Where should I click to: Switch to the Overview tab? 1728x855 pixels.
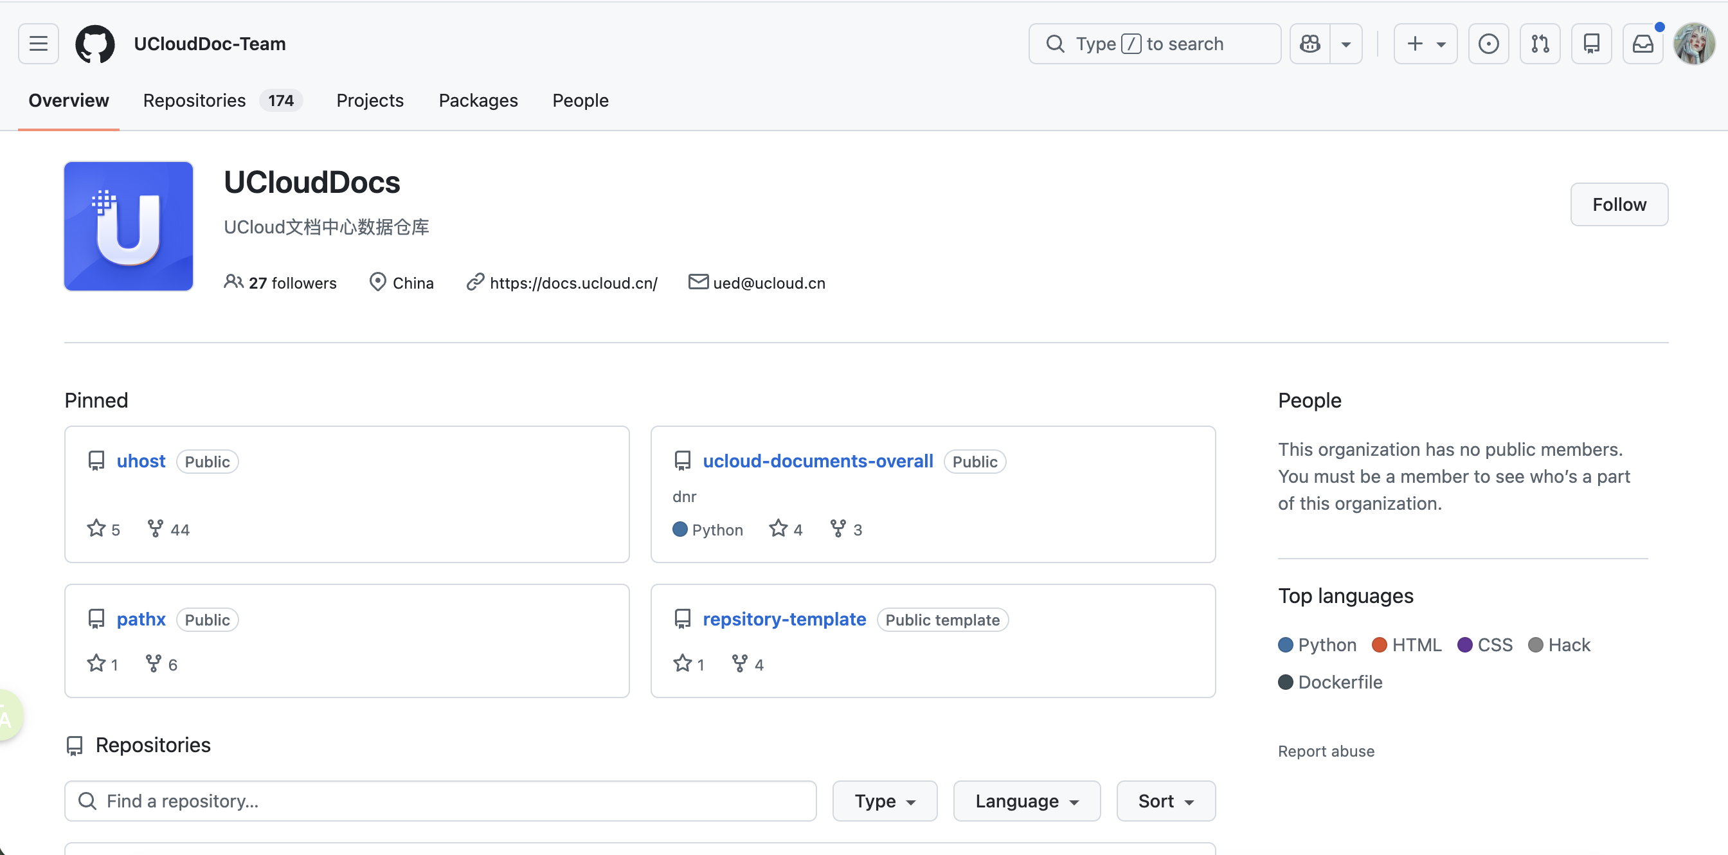tap(68, 100)
